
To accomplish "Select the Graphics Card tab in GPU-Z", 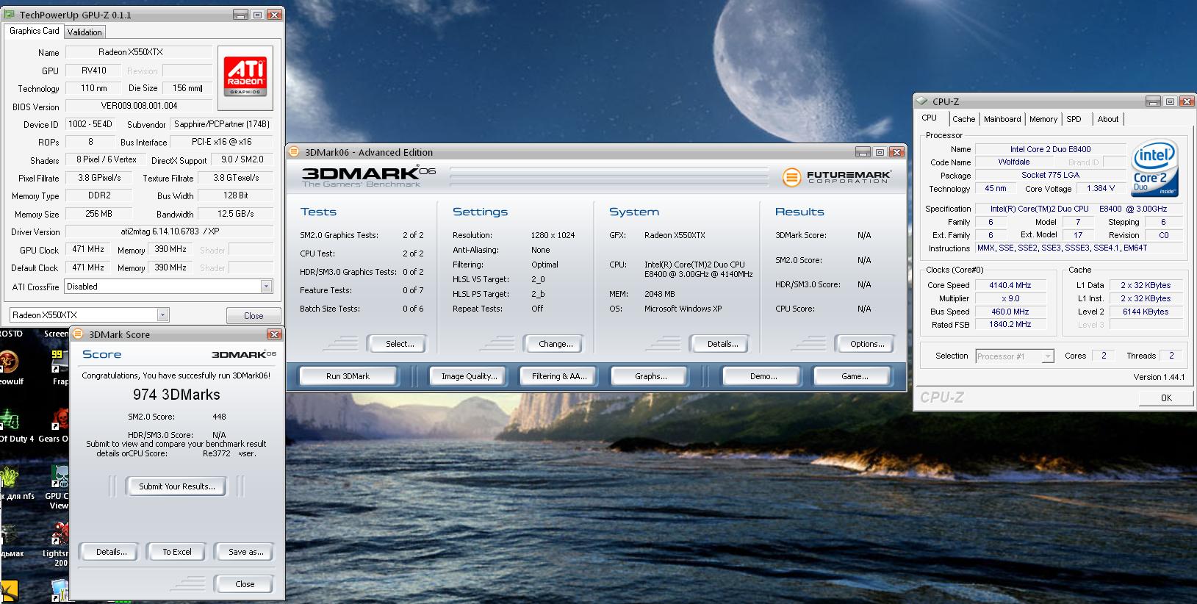I will tap(34, 31).
